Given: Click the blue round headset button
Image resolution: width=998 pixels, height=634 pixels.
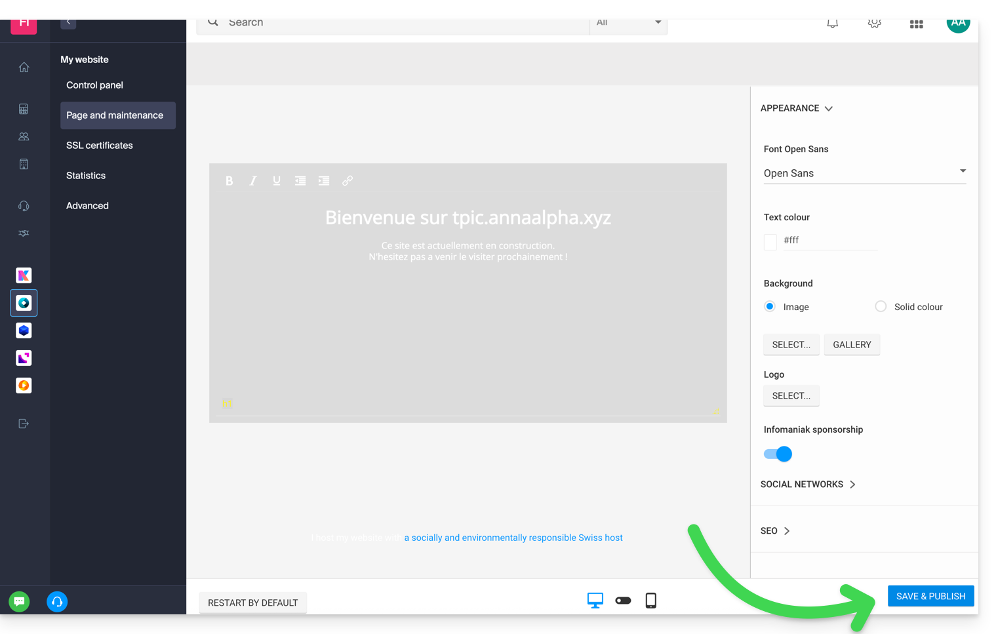Looking at the screenshot, I should pos(57,601).
